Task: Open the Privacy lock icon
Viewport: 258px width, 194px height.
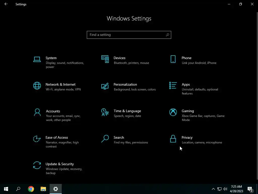Action: pos(173,139)
